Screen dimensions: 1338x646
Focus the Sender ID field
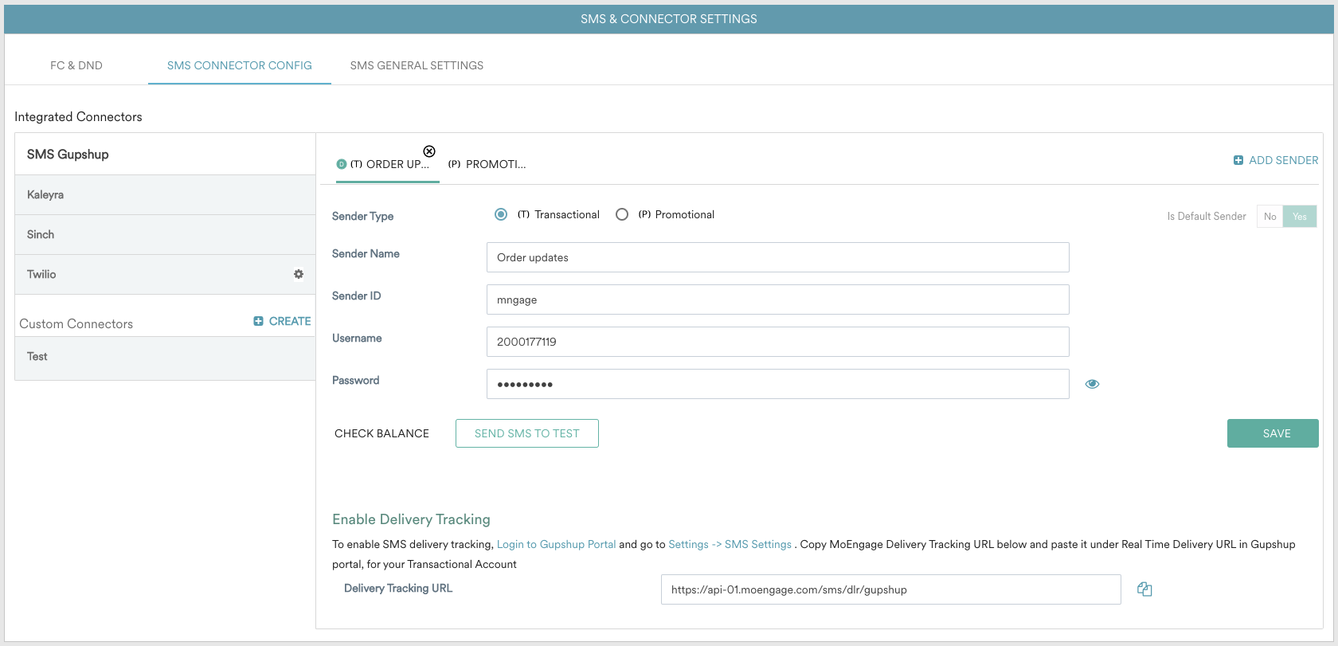click(777, 300)
